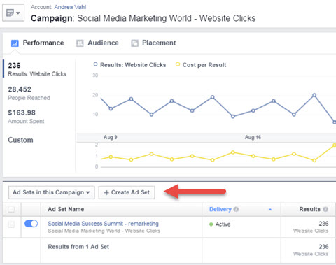
Task: Click the Delivery info icon
Action: click(236, 209)
